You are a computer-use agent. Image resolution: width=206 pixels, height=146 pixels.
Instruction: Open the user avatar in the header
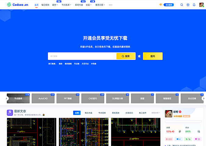pyautogui.click(x=201, y=5)
